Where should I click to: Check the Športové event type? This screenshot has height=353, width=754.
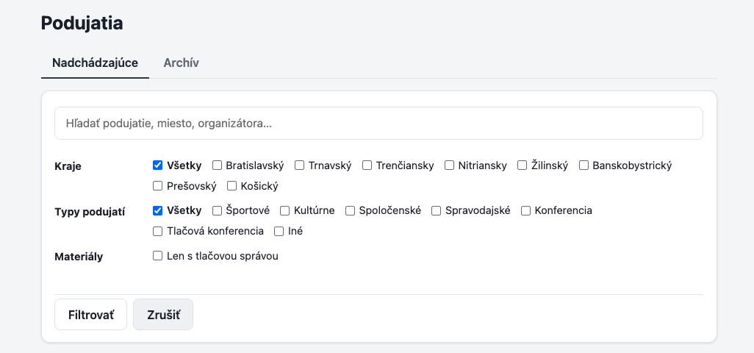point(217,210)
